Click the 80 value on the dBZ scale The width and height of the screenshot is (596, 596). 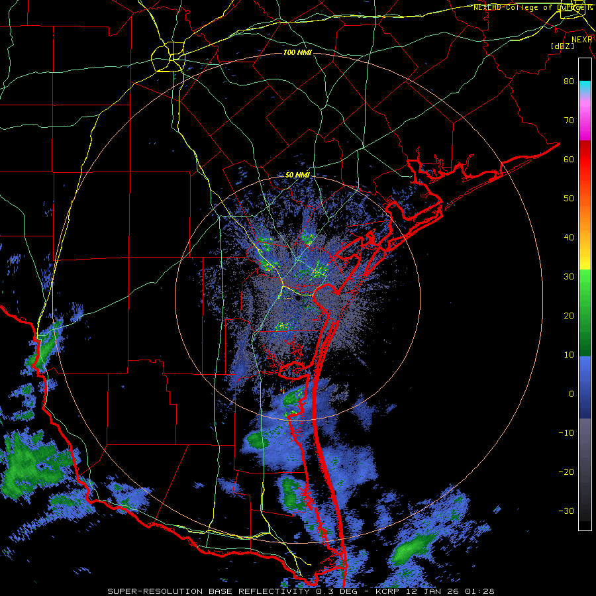tap(569, 81)
